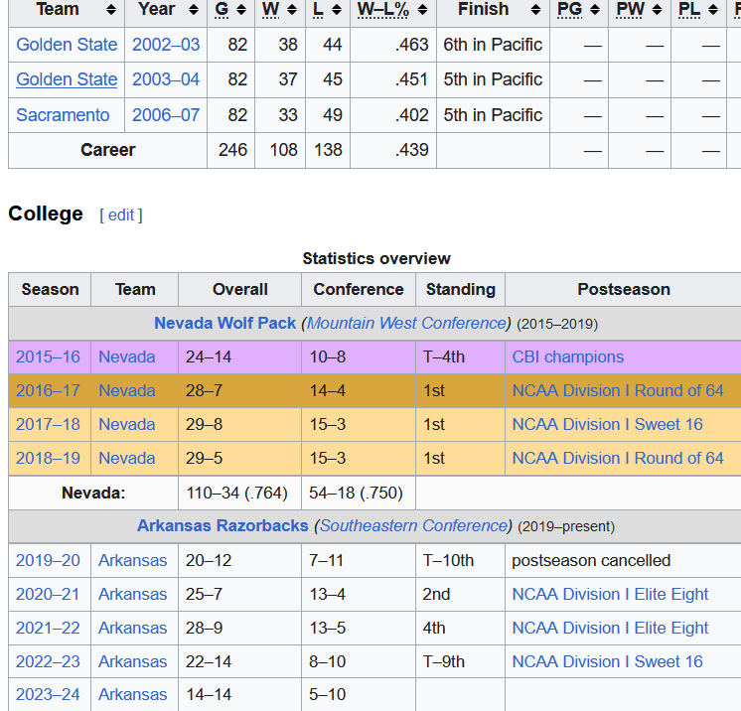Open the 2021–22 Arkansas season link

point(48,629)
